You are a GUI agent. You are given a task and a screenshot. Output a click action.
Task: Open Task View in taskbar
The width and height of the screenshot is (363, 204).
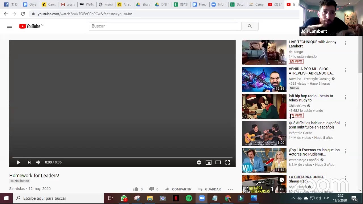point(110,198)
